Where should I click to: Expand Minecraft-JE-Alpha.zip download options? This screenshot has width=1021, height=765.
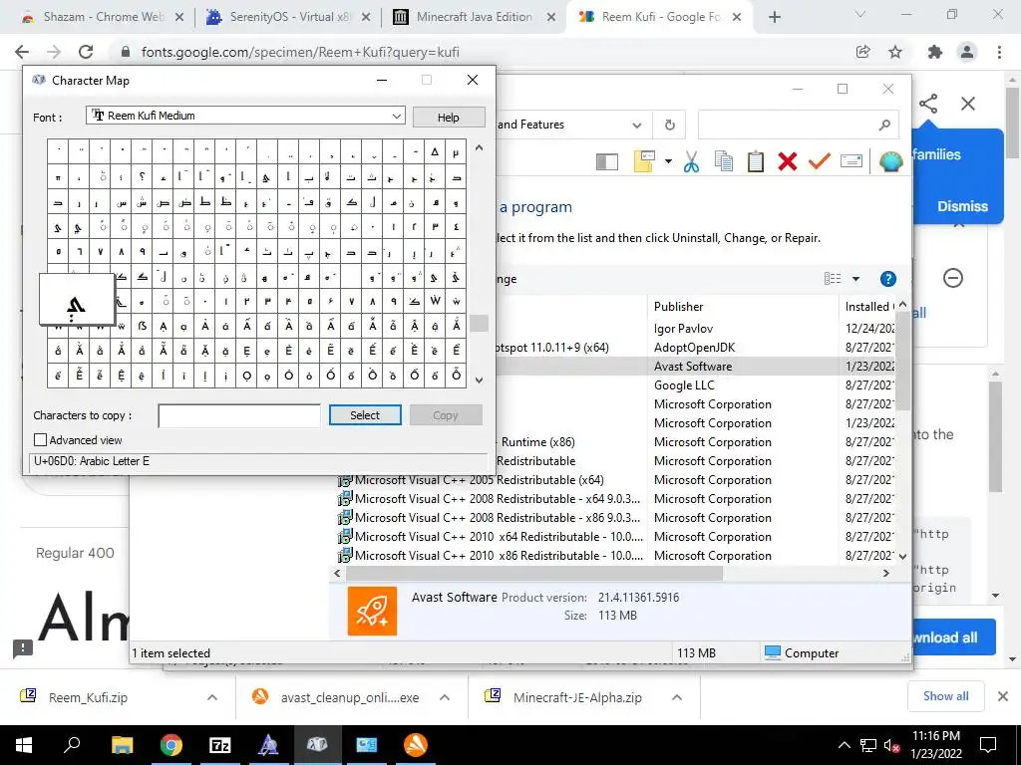(x=677, y=697)
